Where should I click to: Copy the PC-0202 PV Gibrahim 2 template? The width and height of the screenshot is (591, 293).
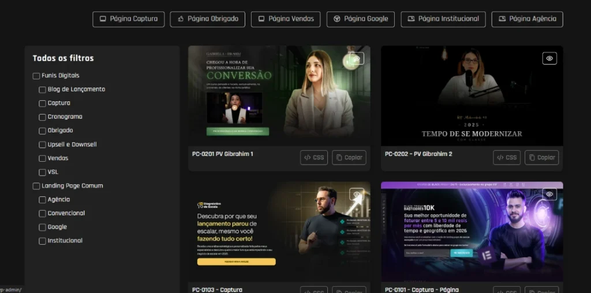[542, 158]
